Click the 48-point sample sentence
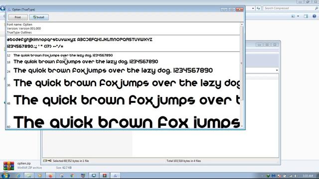The height and width of the screenshot is (179, 319). point(127,100)
